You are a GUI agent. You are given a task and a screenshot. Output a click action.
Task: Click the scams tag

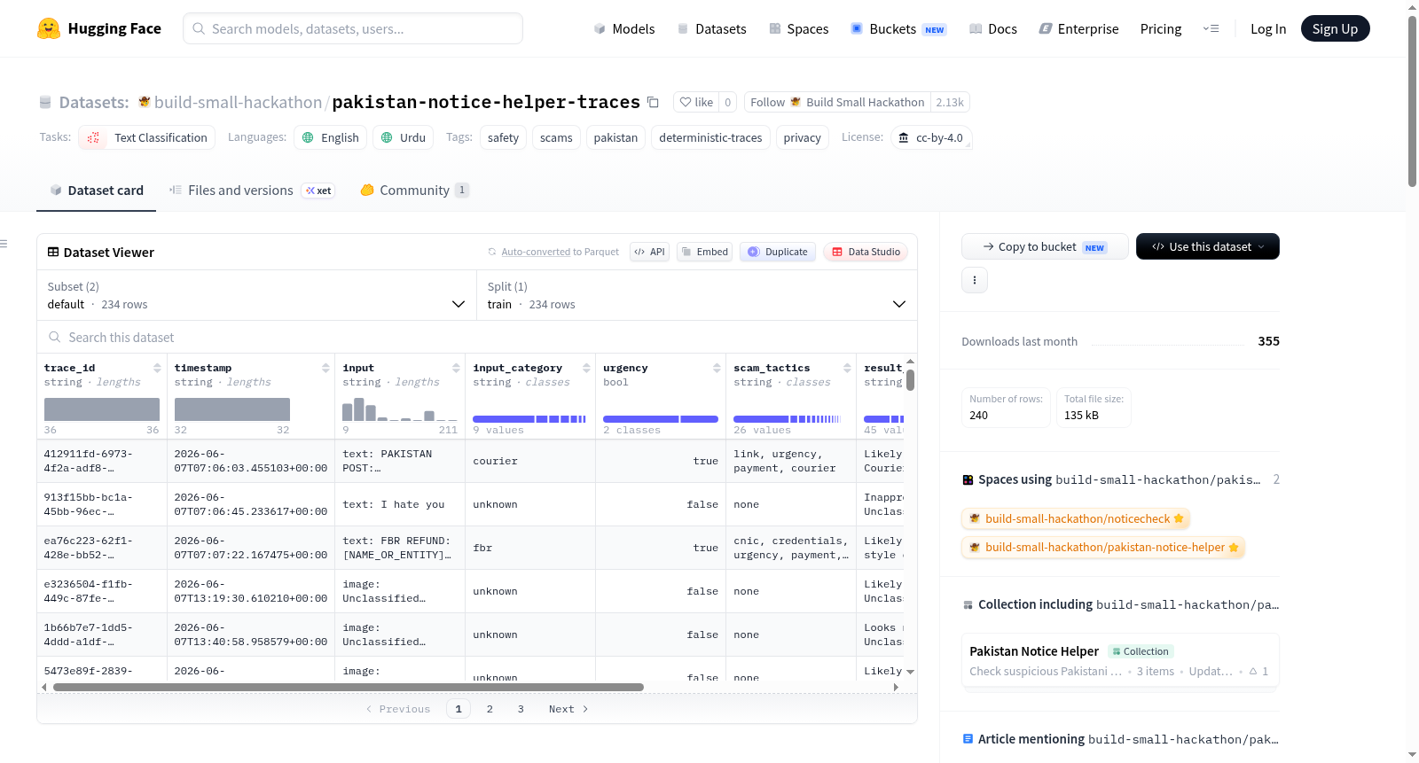point(556,137)
